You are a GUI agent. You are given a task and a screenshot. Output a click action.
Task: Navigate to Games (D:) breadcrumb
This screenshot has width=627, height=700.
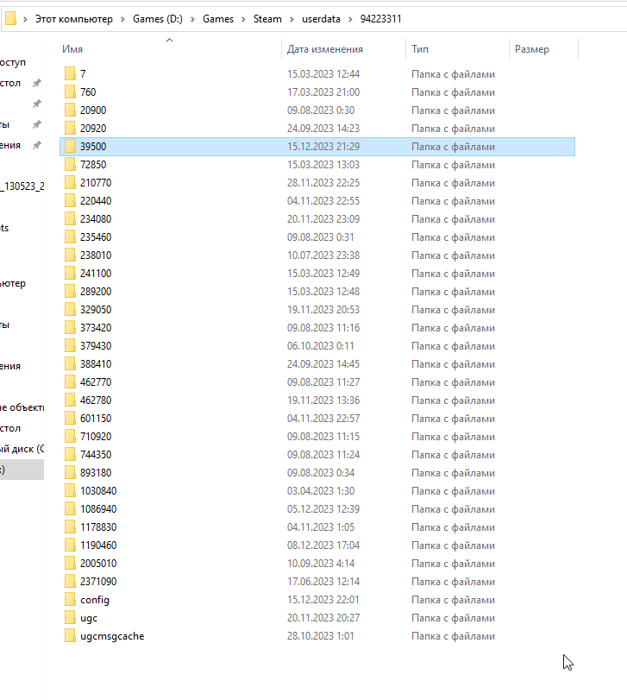pyautogui.click(x=158, y=19)
